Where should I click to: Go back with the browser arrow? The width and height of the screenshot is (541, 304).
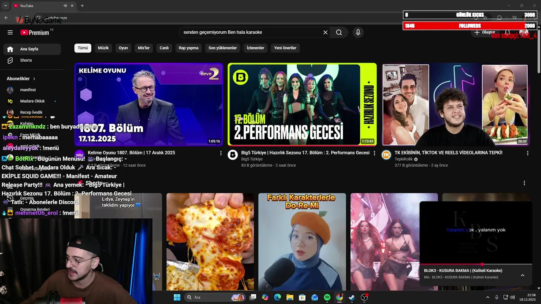pos(6,18)
